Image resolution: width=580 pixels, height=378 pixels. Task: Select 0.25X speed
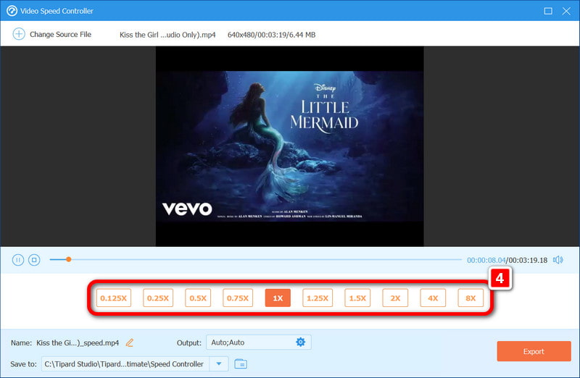click(x=158, y=298)
